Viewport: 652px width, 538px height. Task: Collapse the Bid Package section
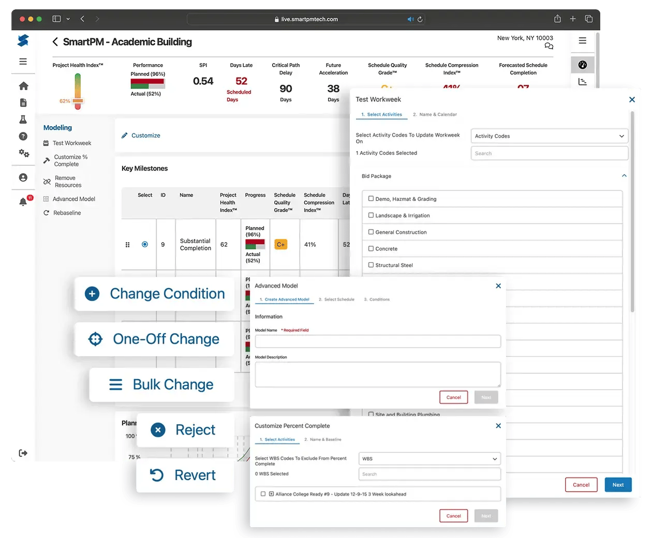[x=624, y=176]
